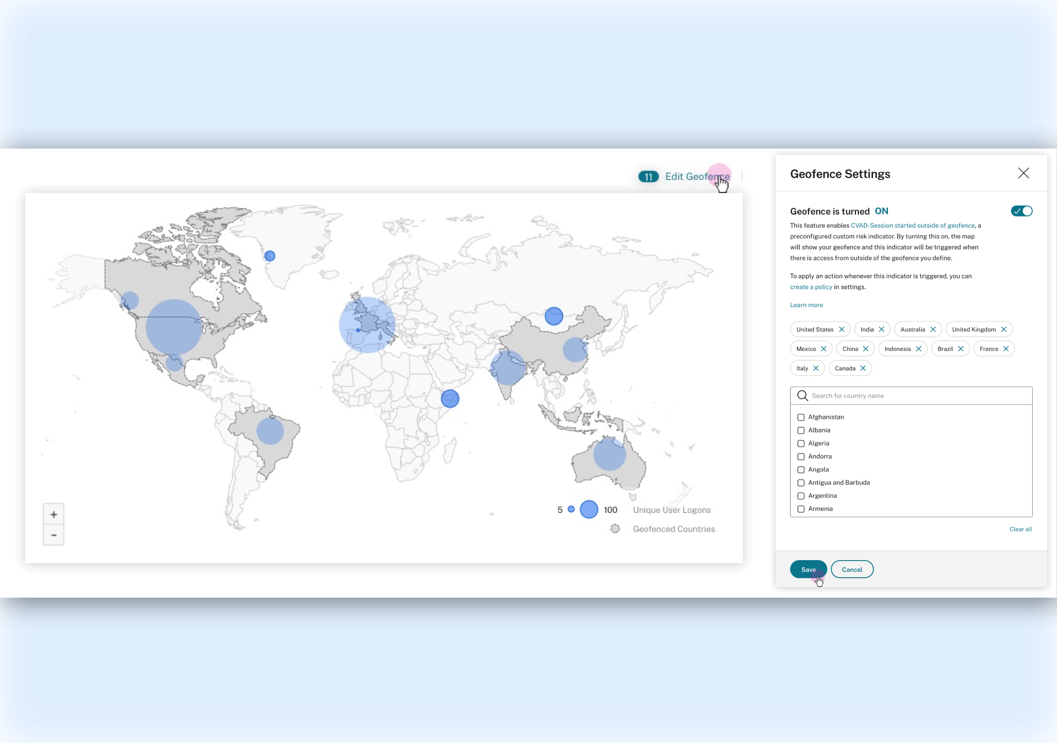Remove United States chip with its X icon

[x=841, y=329]
